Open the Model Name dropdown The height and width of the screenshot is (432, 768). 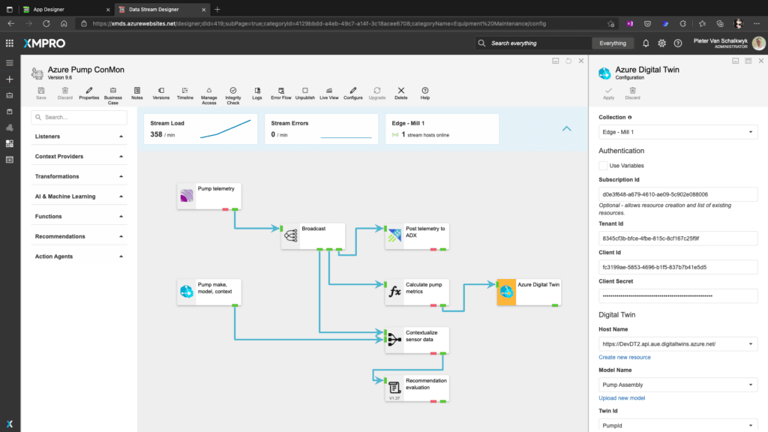pos(678,385)
